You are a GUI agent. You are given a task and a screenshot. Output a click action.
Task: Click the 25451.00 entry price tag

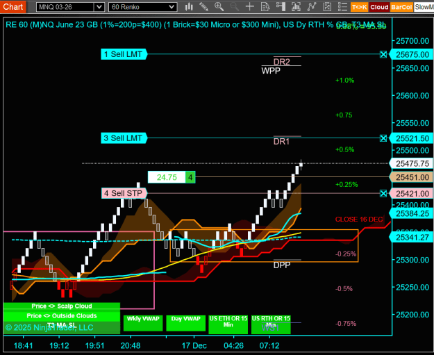pos(411,177)
